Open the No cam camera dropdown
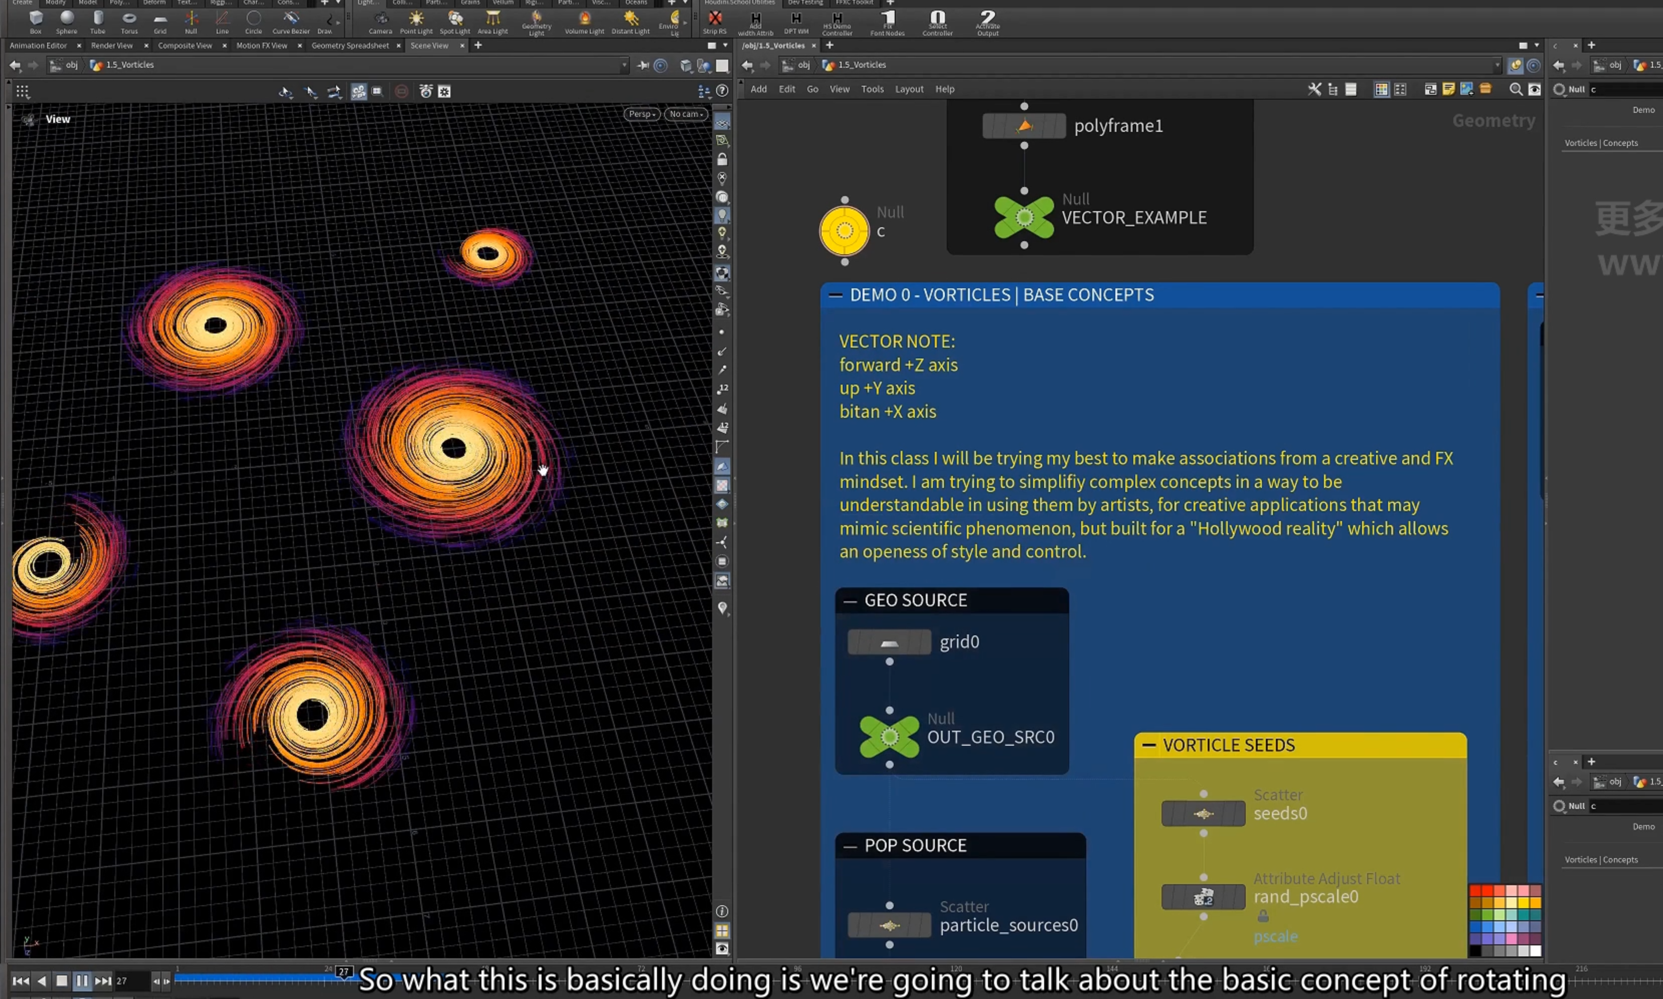Screen dimensions: 1663x999 (686, 114)
